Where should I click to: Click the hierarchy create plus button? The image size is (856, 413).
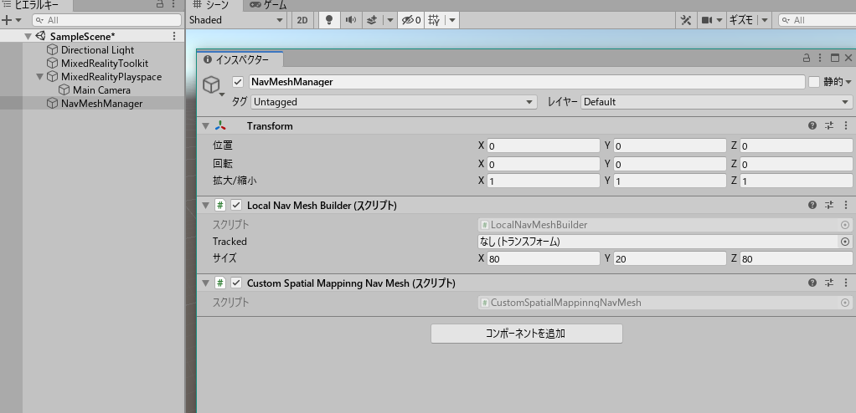(x=7, y=20)
